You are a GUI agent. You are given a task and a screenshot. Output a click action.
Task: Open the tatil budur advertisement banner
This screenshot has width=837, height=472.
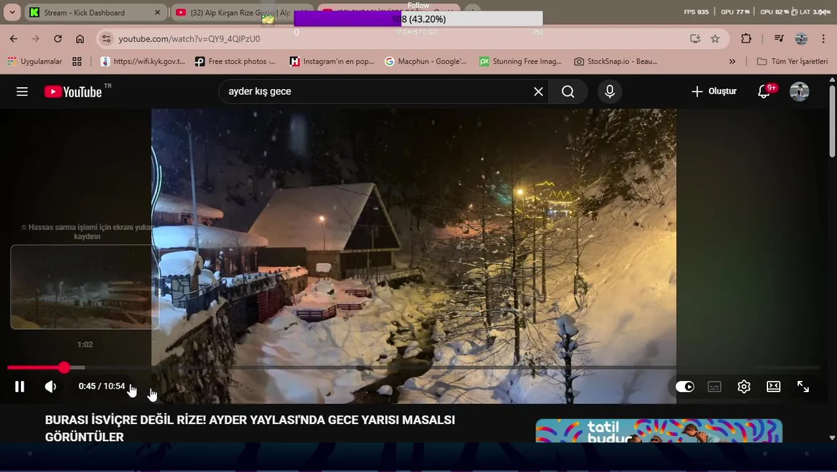click(x=659, y=431)
